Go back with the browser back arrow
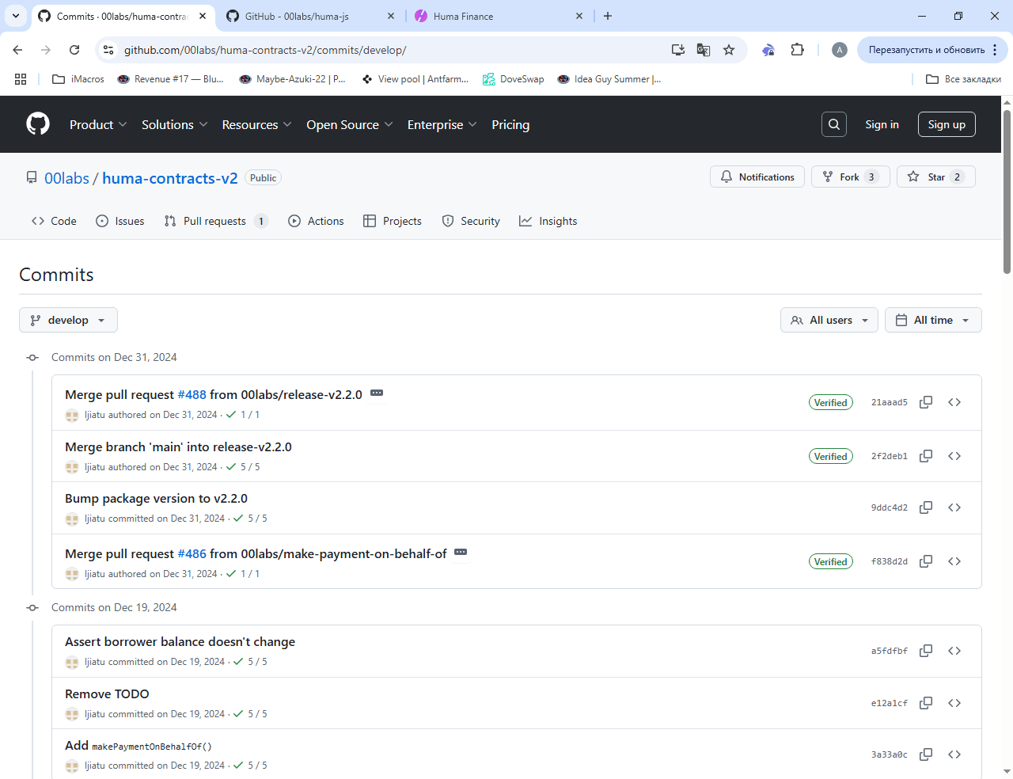This screenshot has width=1013, height=779. (17, 50)
